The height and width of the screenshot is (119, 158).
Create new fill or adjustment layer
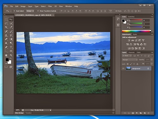(x=137, y=113)
